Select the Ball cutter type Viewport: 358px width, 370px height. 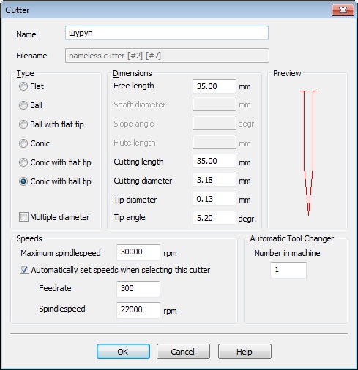click(x=23, y=105)
